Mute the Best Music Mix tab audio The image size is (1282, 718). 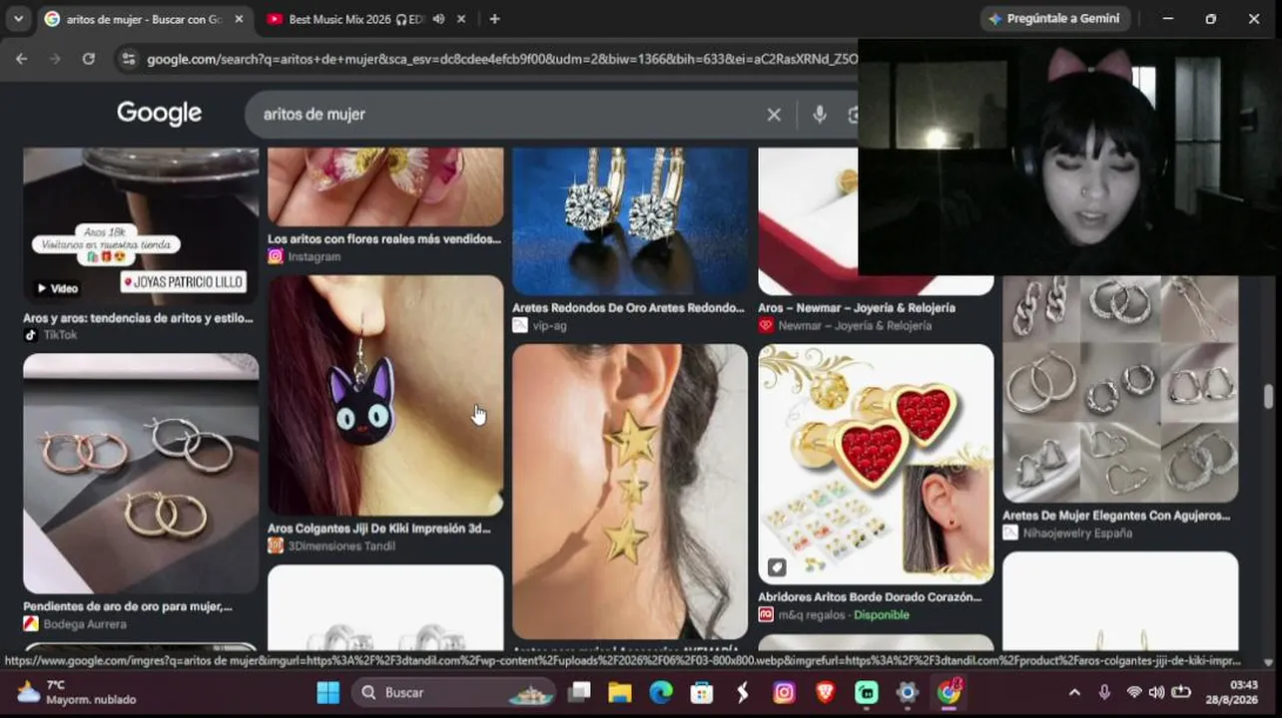438,19
